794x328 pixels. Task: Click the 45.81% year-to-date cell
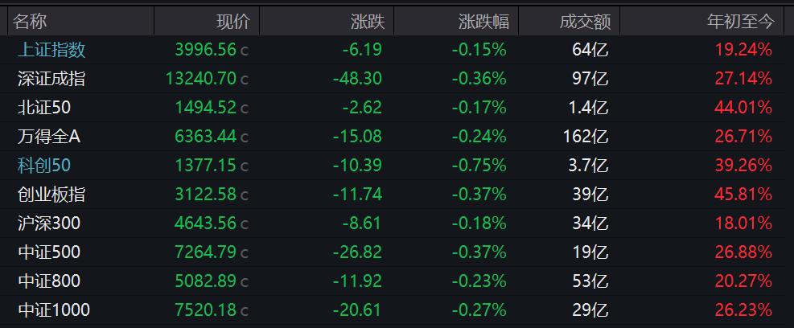coord(743,195)
